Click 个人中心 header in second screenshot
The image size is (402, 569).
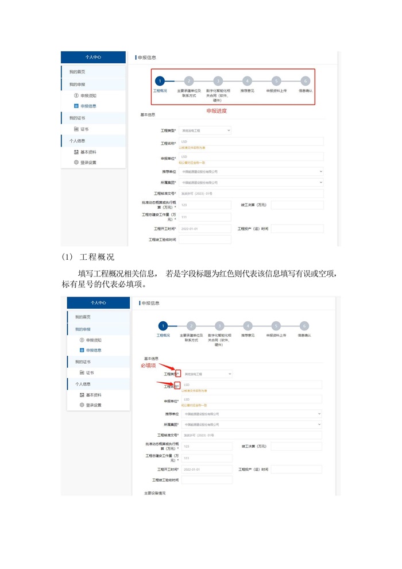tap(98, 303)
